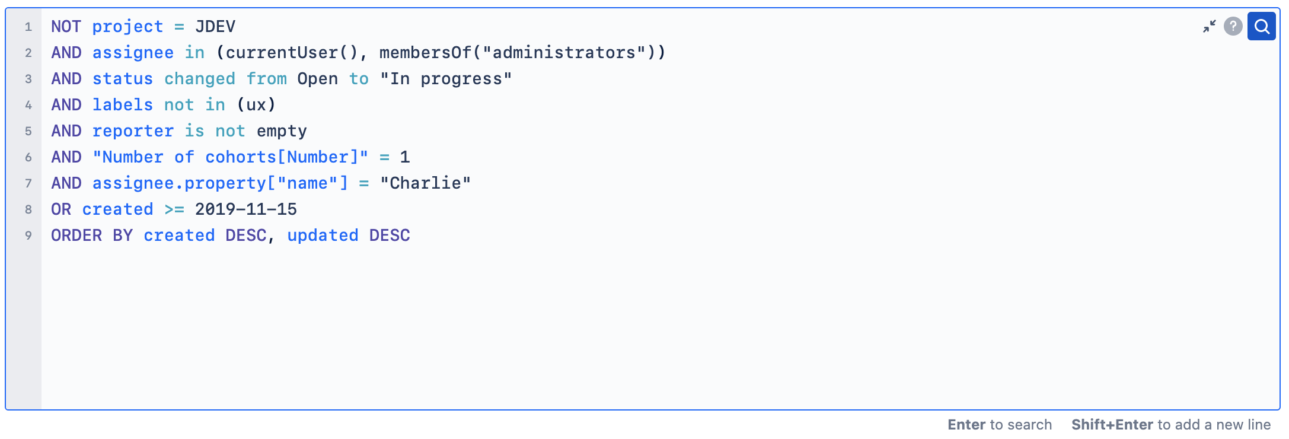This screenshot has width=1289, height=439.
Task: Click the 'Charlie' string value
Action: point(425,183)
